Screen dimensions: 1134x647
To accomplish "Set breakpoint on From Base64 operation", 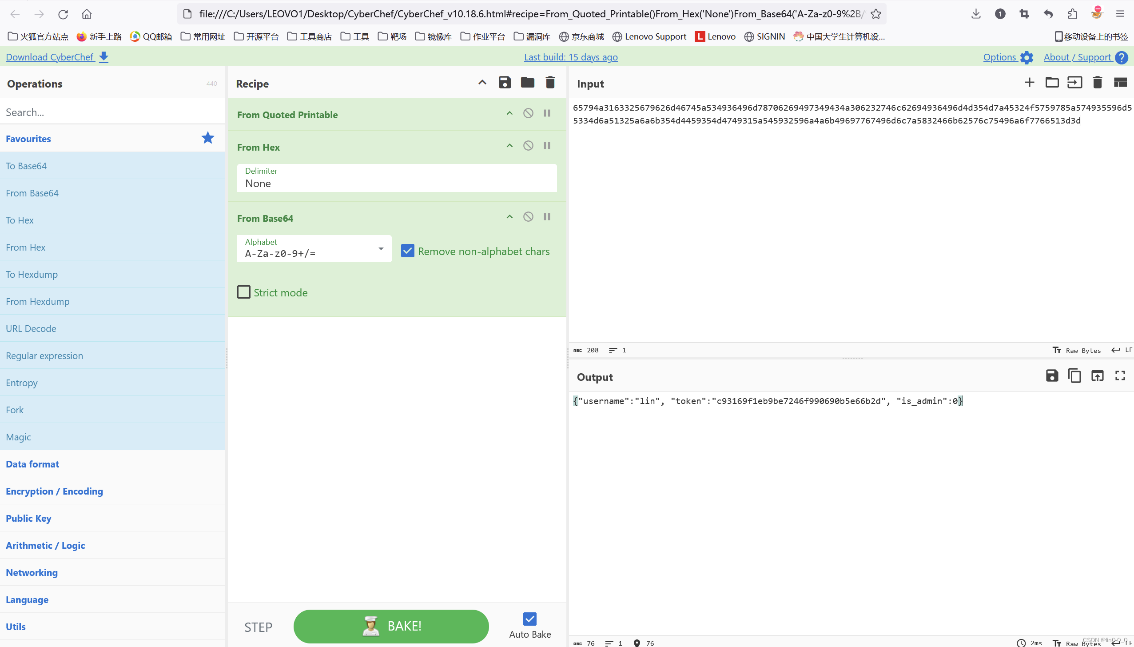I will [x=547, y=217].
